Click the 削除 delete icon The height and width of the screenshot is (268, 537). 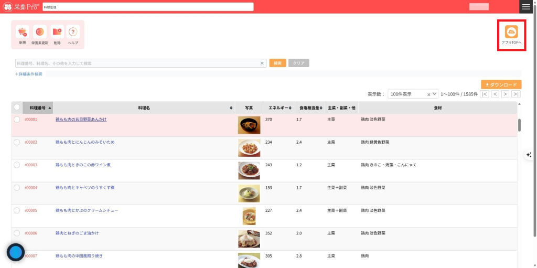(x=57, y=32)
